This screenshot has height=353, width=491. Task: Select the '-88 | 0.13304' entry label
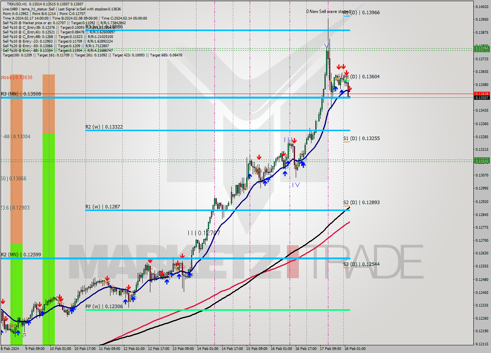tap(16, 136)
